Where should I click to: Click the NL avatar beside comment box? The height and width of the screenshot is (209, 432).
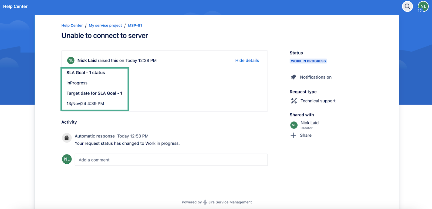click(67, 159)
